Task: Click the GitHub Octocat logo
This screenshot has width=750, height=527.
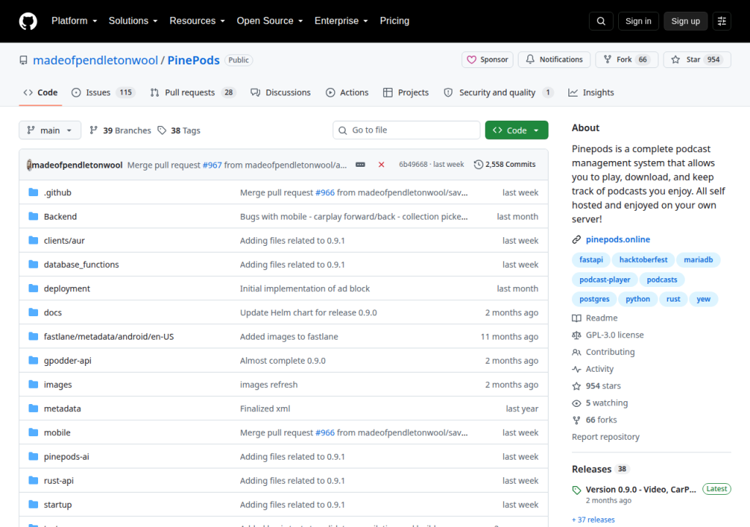Action: point(28,21)
